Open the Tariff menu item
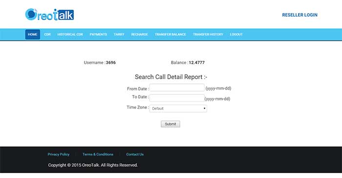This screenshot has width=342, height=178. 119,35
